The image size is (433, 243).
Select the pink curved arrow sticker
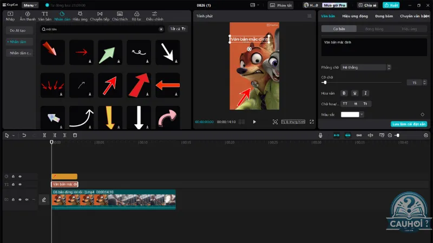click(167, 117)
